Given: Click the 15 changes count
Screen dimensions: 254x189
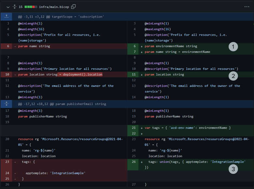Looking at the screenshot, I should click(21, 7).
